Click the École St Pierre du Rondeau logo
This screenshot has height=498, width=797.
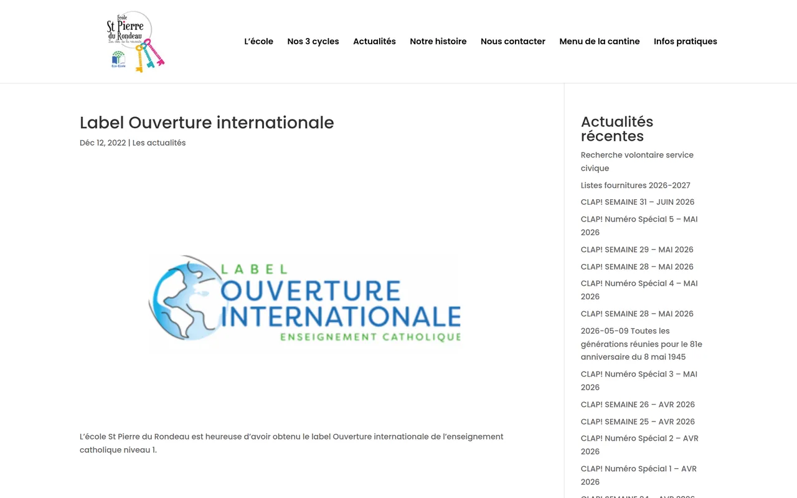pos(135,41)
